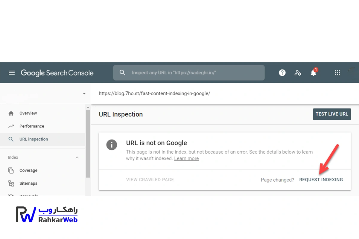
Task: Click the TEST LIVE URL button
Action: coord(332,114)
